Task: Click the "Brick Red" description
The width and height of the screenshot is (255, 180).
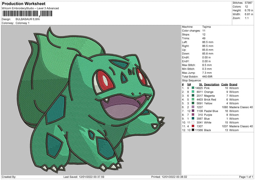Action: 210,99
